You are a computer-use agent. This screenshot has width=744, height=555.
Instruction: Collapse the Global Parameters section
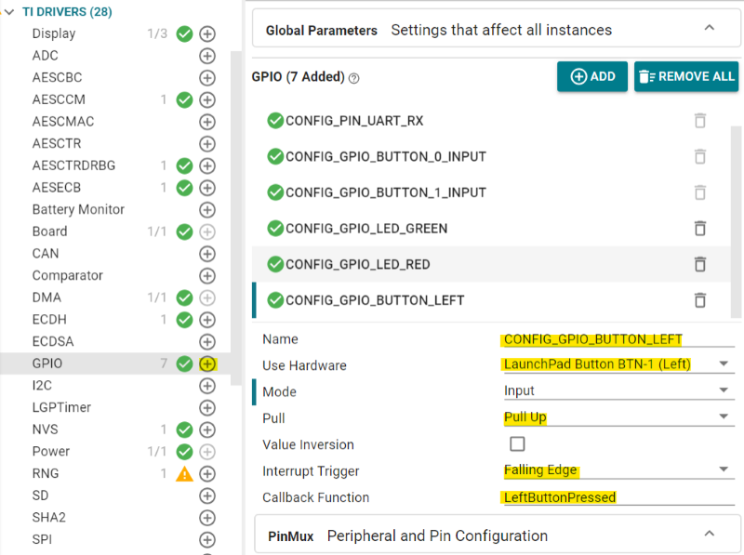click(x=709, y=29)
